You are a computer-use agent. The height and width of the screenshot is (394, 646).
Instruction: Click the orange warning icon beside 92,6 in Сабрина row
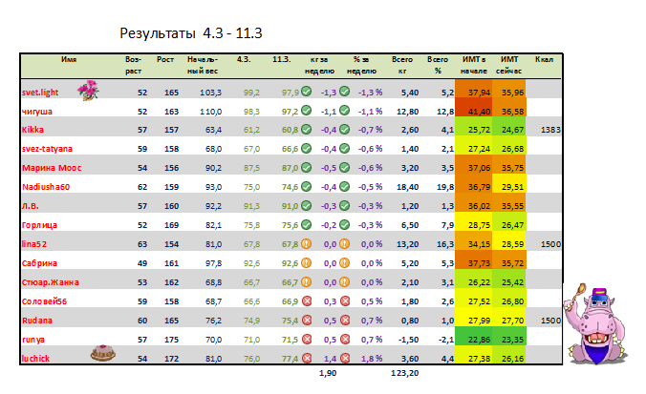(306, 262)
